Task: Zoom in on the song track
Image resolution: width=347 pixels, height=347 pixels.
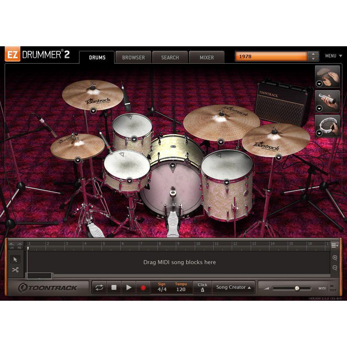Action: [335, 258]
